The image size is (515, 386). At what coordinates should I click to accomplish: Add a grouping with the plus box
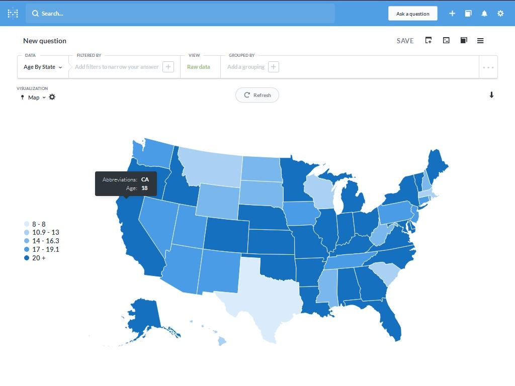click(x=274, y=67)
